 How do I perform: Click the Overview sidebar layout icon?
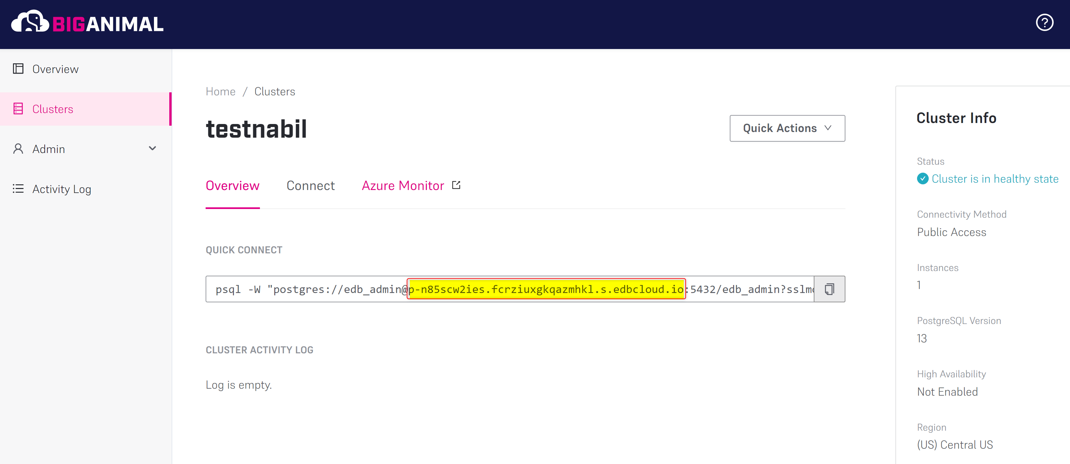18,69
